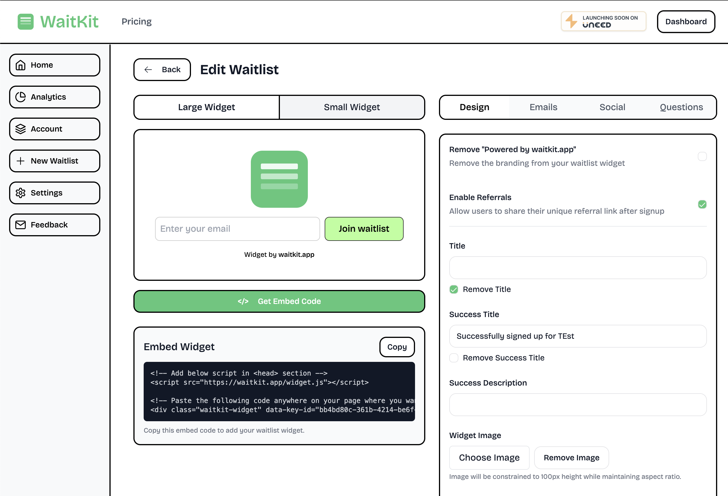Open the Design tab

click(x=474, y=107)
